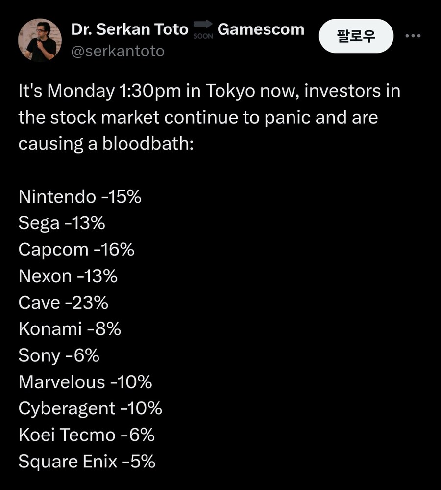This screenshot has height=490, width=441.
Task: Select the Capcom -16% line
Action: coord(76,250)
